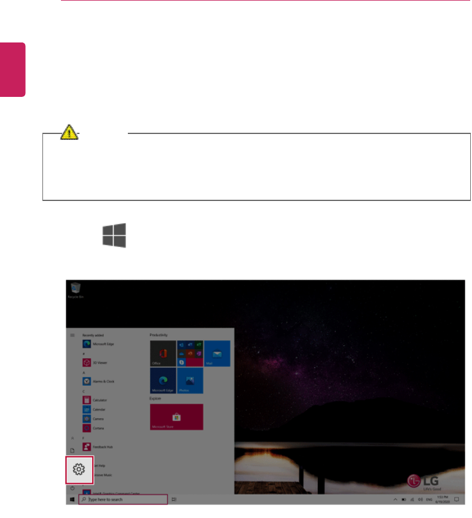The width and height of the screenshot is (472, 518).
Task: Open the ENG language selector in tray
Action: (x=429, y=499)
